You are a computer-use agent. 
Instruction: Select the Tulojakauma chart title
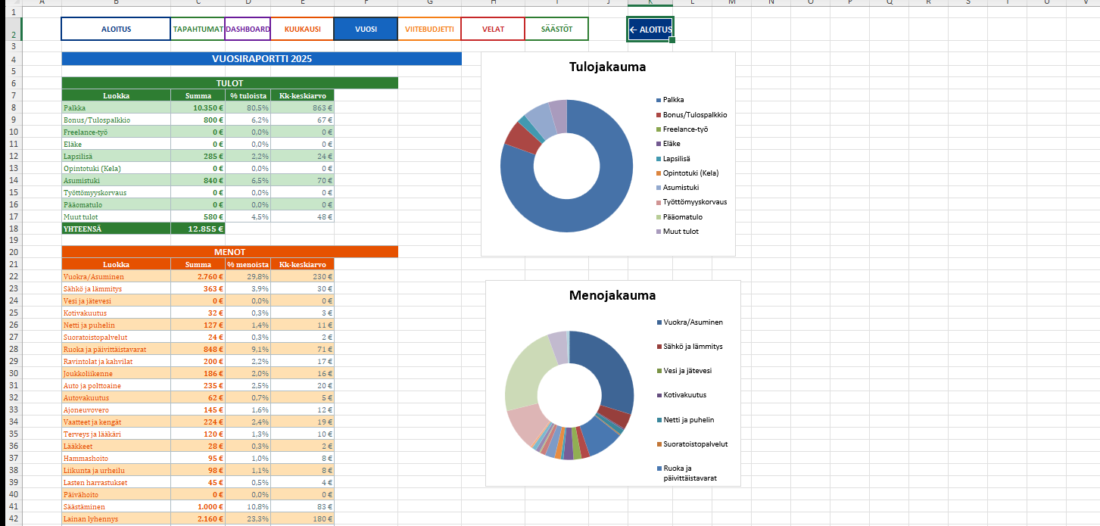point(607,67)
